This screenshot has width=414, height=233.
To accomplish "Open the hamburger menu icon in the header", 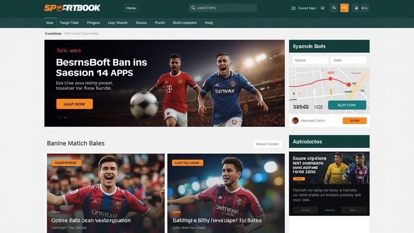I will pos(294,8).
